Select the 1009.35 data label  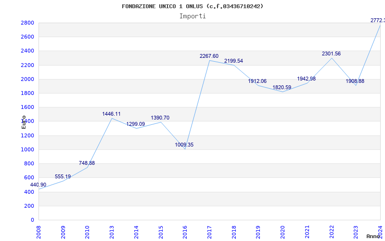click(184, 145)
